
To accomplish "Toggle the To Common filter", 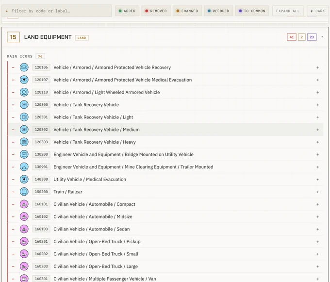I will click(252, 11).
